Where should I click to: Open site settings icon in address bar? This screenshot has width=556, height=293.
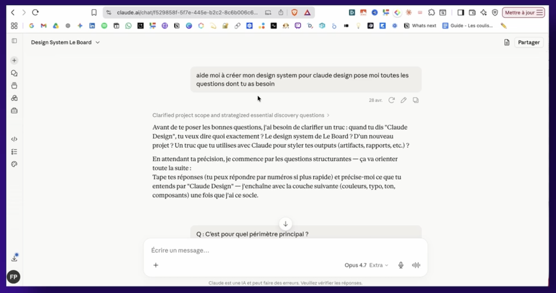coord(109,12)
